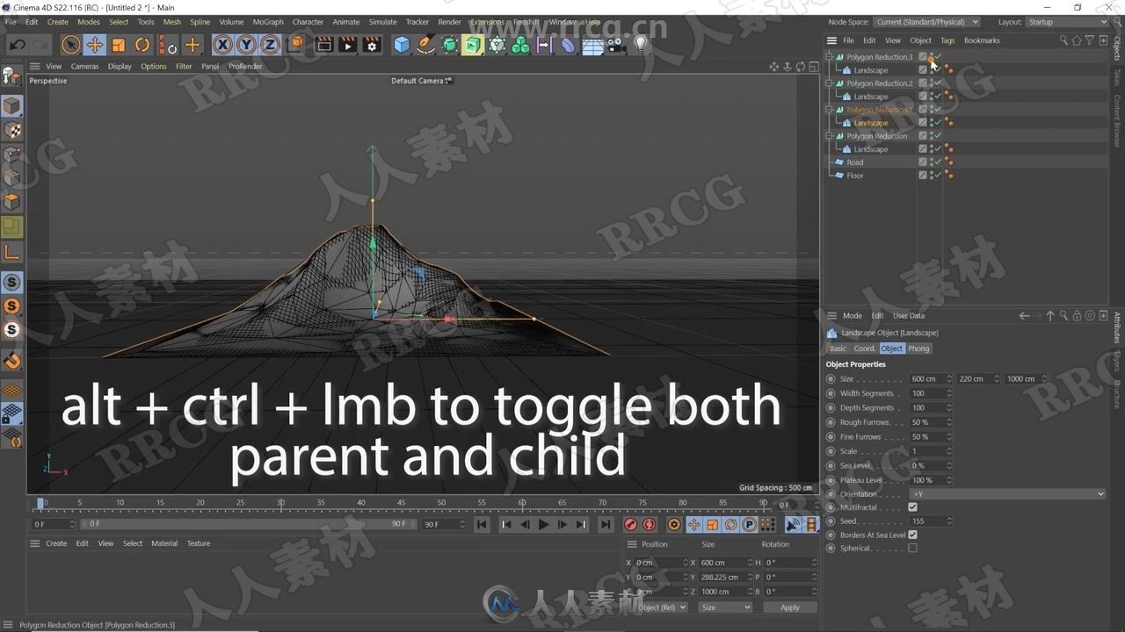Select Model mode cube in left sidebar
Image resolution: width=1125 pixels, height=632 pixels.
coord(12,106)
